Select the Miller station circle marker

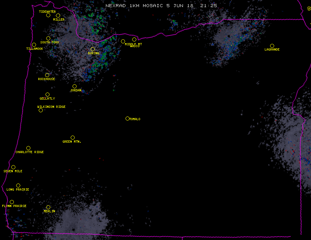(x=58, y=16)
